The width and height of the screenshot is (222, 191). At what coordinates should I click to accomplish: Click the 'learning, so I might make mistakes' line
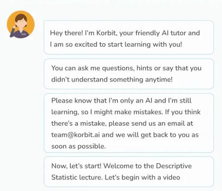(x=107, y=112)
